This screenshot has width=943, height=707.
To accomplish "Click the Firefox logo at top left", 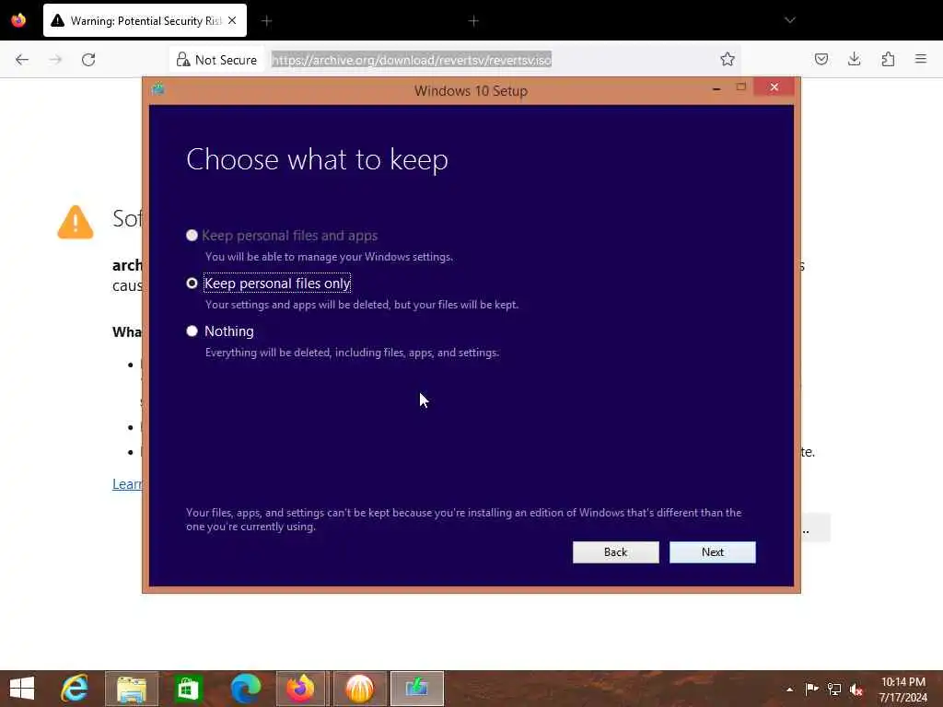I will tap(18, 20).
